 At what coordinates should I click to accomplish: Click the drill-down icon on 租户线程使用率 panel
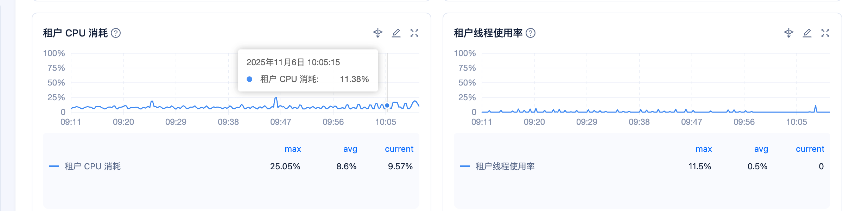coord(788,33)
